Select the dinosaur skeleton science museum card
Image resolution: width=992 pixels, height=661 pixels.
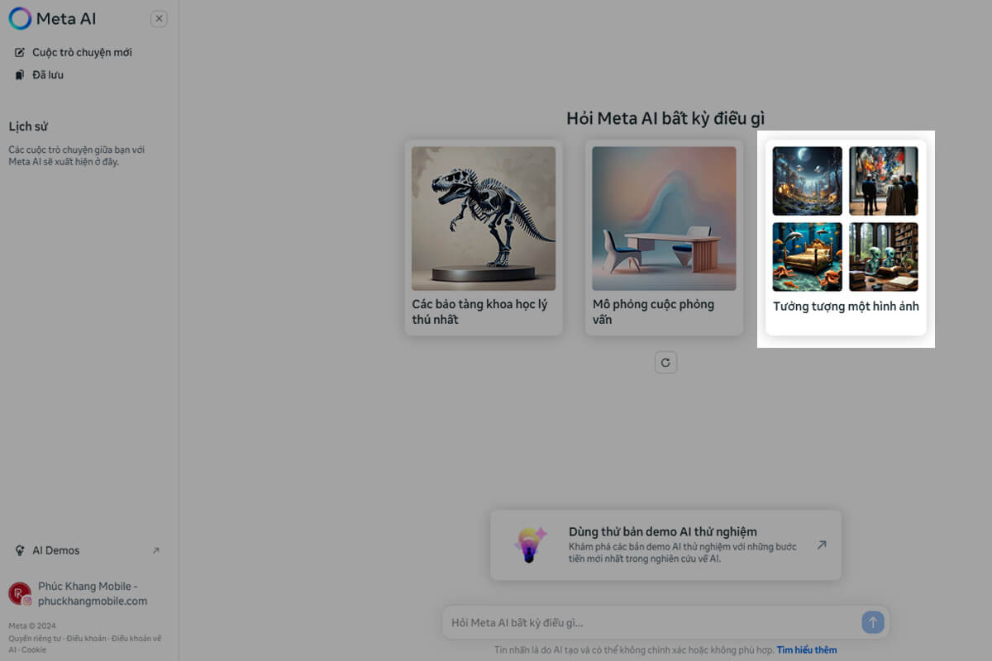click(x=484, y=236)
